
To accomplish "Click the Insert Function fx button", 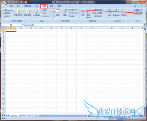I will pyautogui.click(x=33, y=25).
